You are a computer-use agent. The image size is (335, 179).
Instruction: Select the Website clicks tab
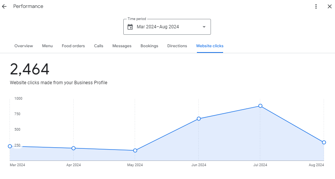[x=209, y=46]
